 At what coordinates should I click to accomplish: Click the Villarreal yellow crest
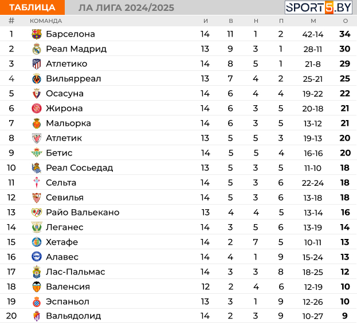click(x=37, y=78)
